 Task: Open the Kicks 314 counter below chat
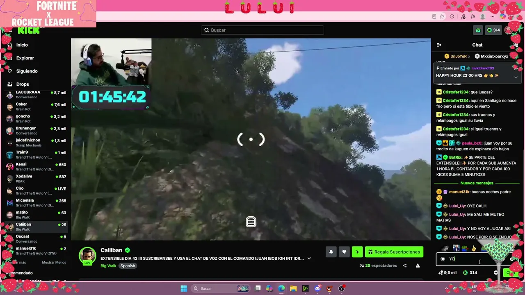470,272
